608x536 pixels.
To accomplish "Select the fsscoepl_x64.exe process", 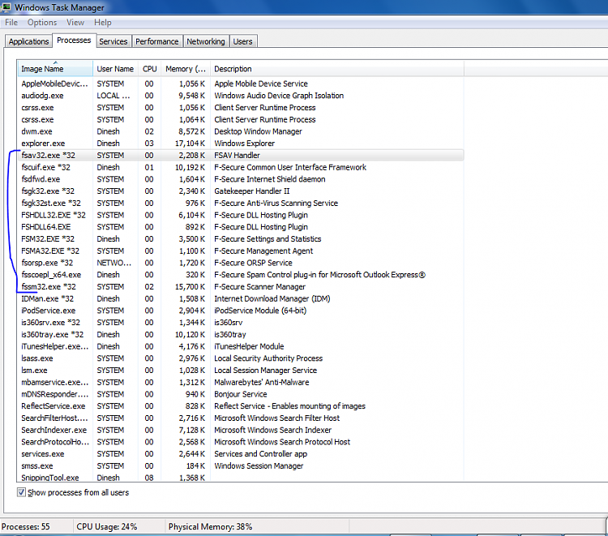I will 241,275.
